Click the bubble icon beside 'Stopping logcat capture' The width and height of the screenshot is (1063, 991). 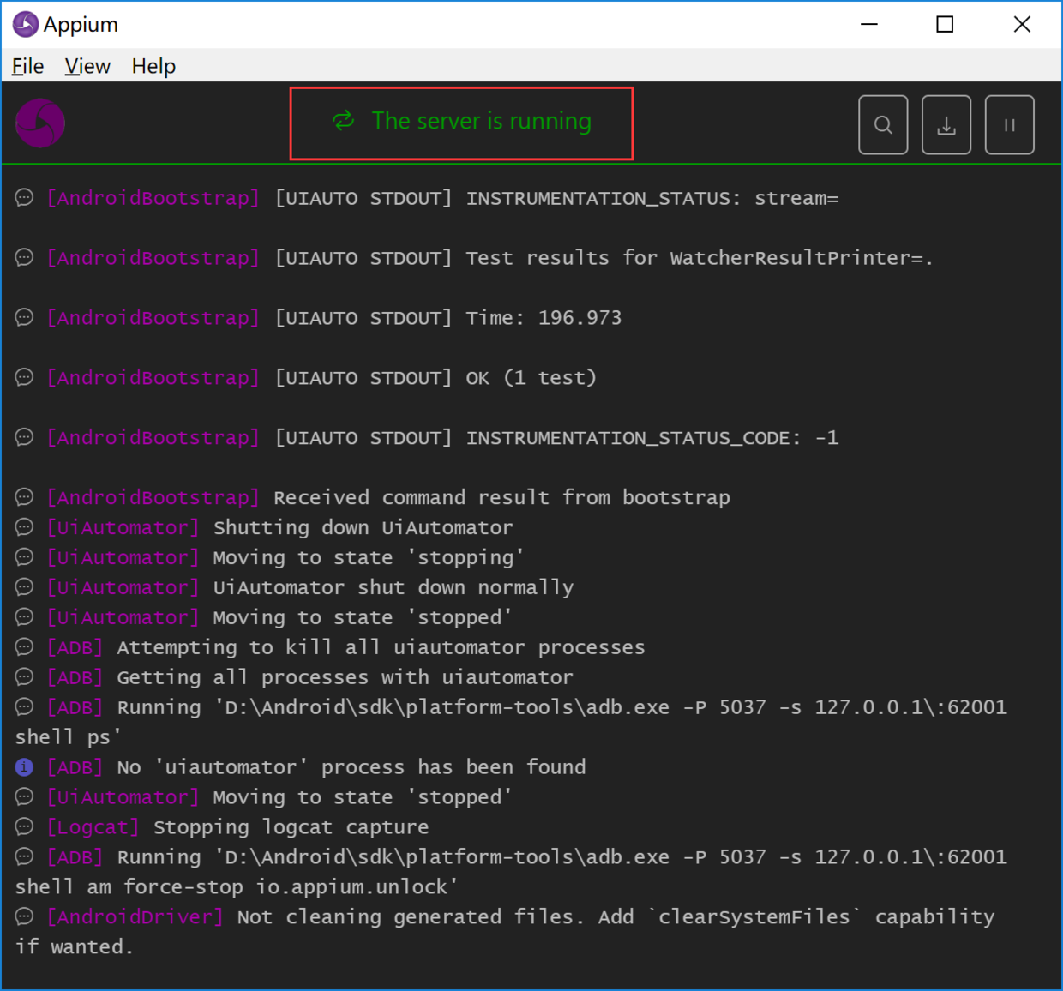point(24,827)
